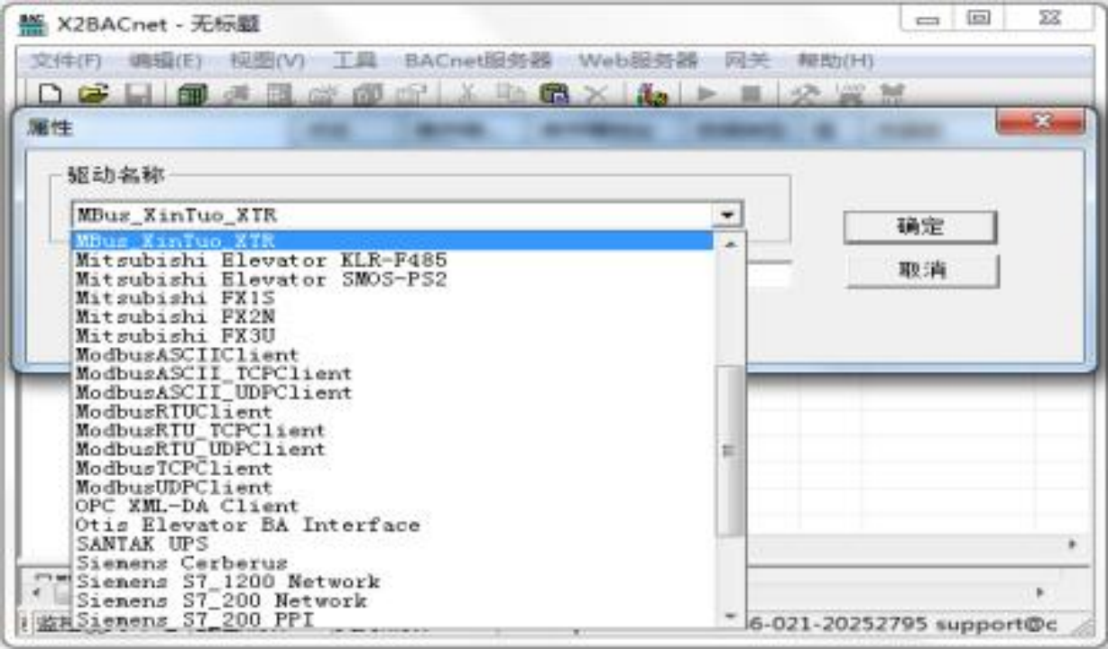Open the Web服务器 menu
This screenshot has width=1108, height=649.
[x=638, y=60]
